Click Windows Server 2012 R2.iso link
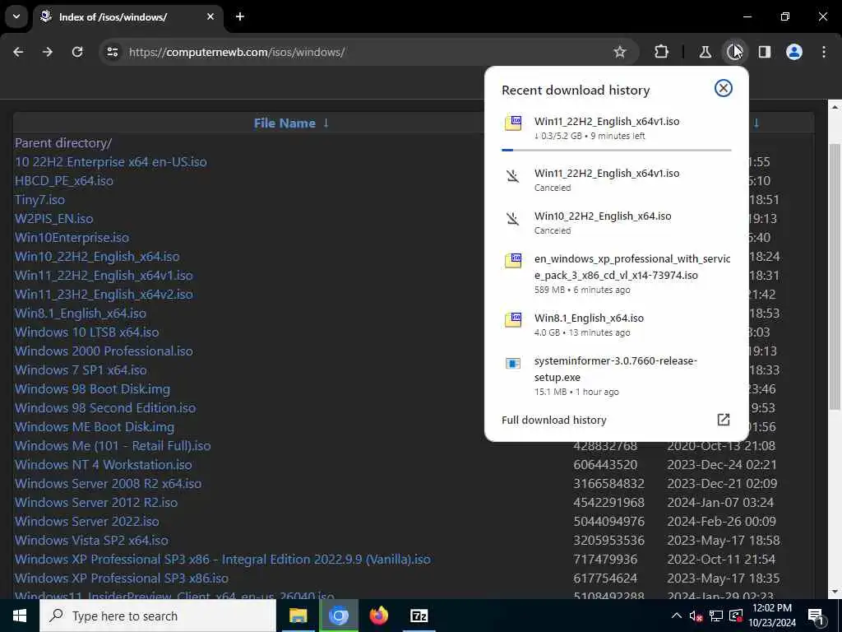 [96, 502]
